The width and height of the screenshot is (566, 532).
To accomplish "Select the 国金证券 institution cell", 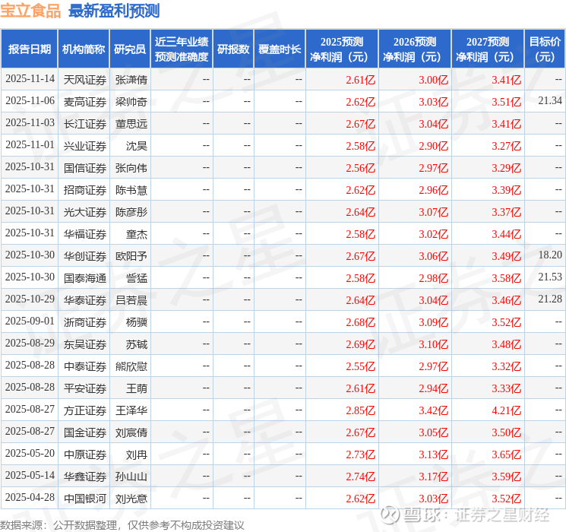I will (85, 432).
